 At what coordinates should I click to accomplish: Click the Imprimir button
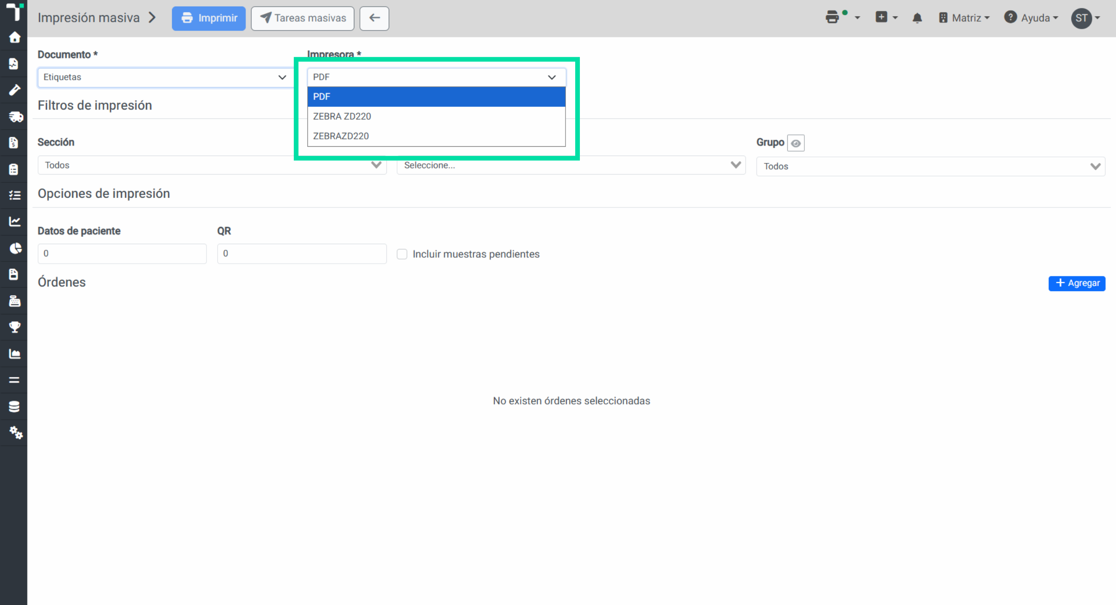[209, 18]
